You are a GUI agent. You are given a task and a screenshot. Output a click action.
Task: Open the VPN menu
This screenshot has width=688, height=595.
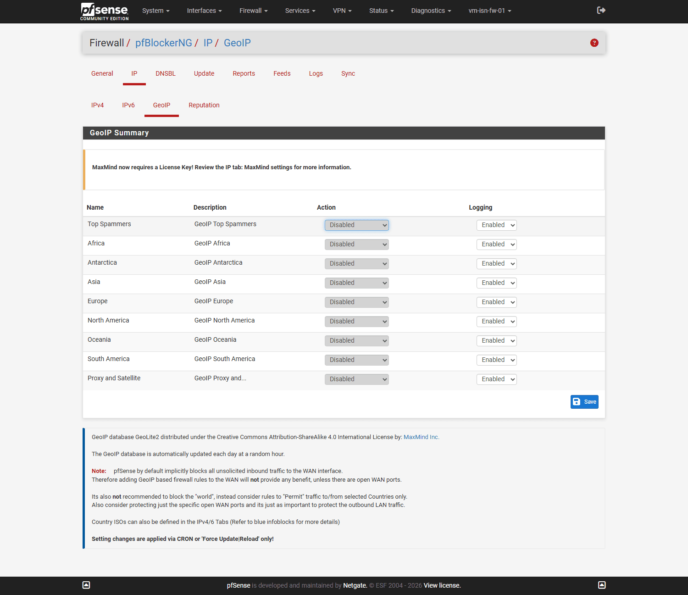click(x=342, y=11)
